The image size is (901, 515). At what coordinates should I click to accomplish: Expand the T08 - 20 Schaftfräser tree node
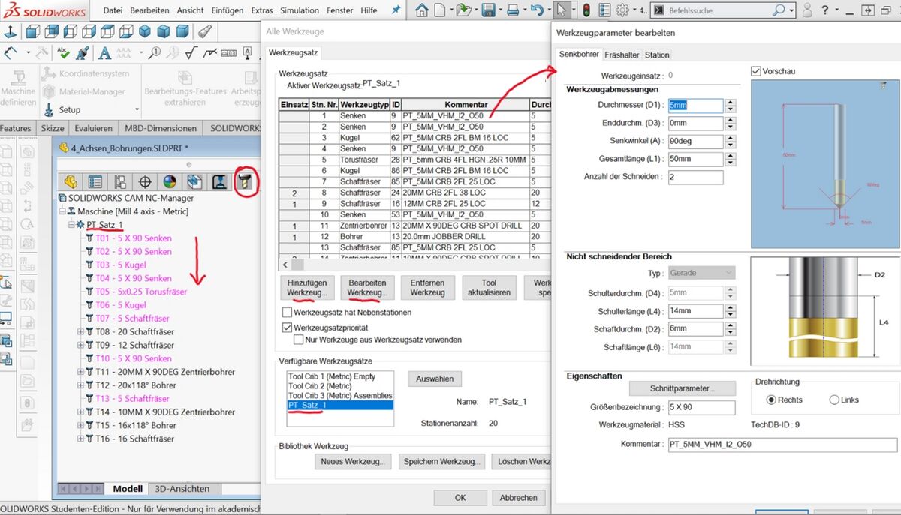[80, 331]
